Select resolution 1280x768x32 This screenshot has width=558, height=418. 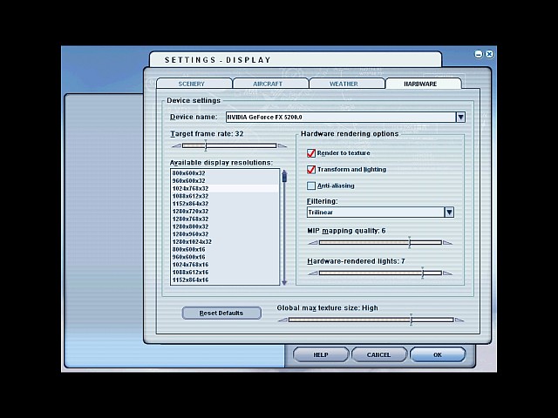coord(225,219)
